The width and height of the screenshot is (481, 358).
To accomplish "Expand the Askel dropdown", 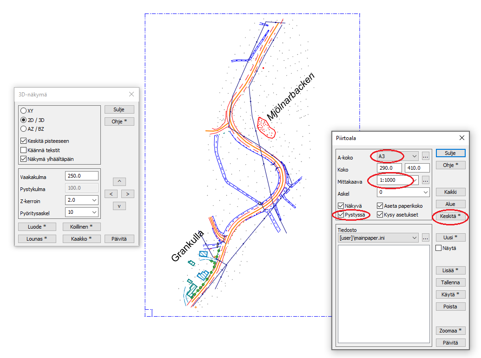I will [x=425, y=192].
